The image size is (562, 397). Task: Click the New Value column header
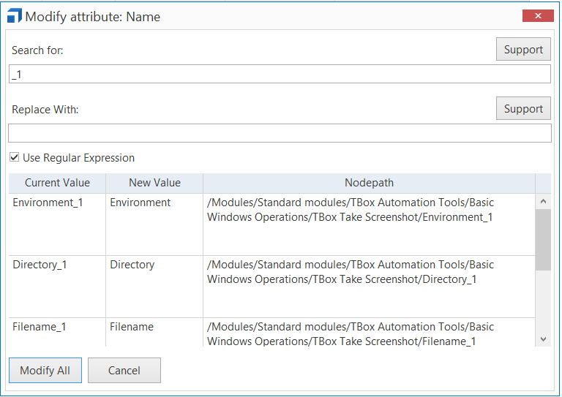(x=154, y=183)
